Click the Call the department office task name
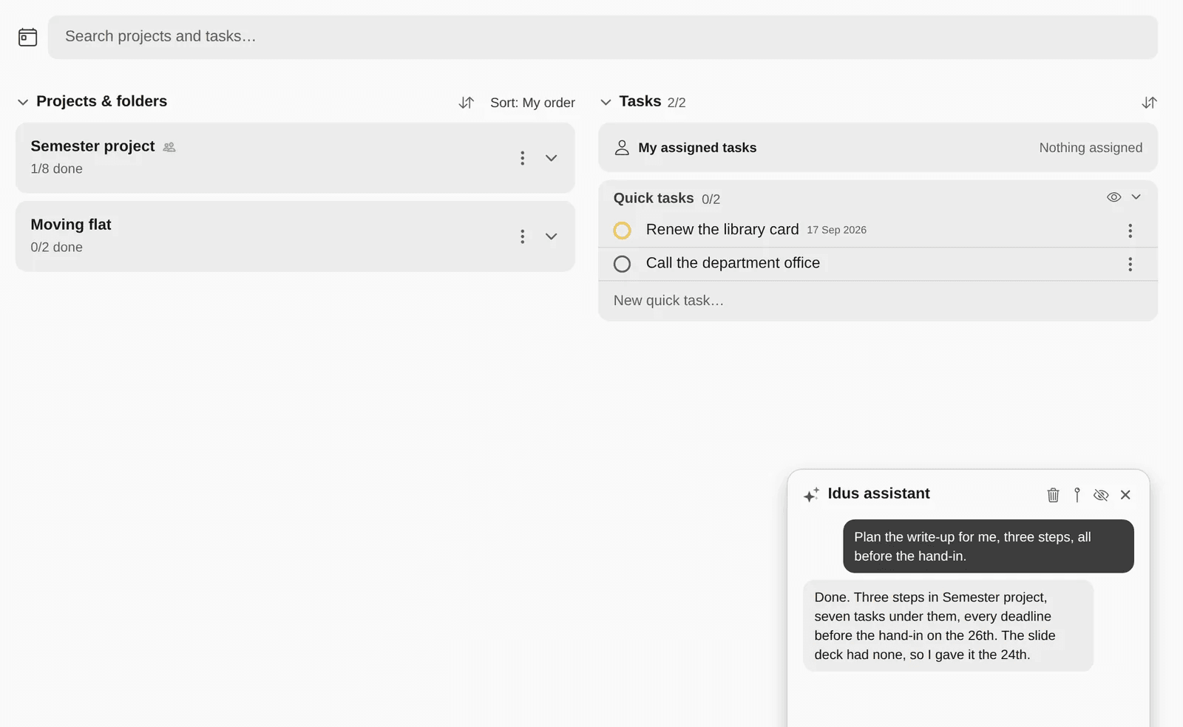 (733, 263)
